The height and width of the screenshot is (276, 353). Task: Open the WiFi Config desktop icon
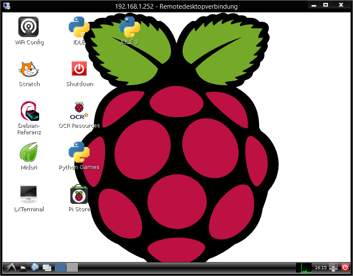(29, 27)
